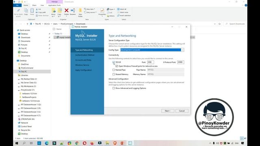Select Pictures in navigation pane
Screen dimensions: 260x146
(x=24, y=45)
